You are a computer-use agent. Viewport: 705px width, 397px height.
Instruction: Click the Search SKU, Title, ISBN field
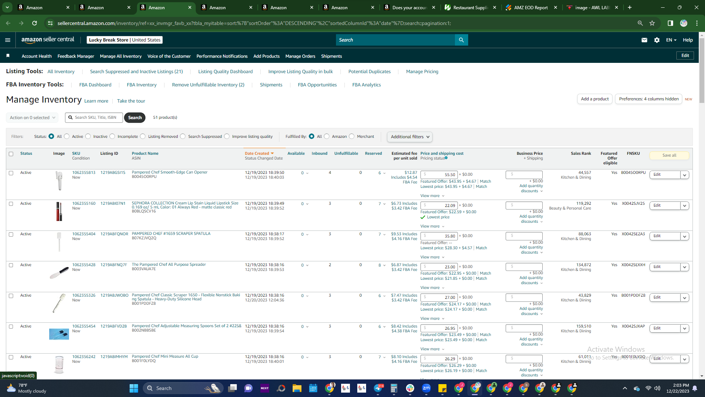(x=94, y=118)
